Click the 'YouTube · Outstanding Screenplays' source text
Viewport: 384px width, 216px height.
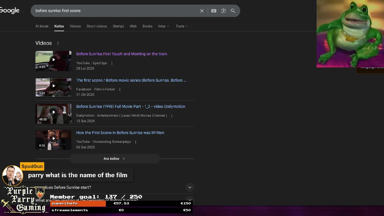point(103,142)
